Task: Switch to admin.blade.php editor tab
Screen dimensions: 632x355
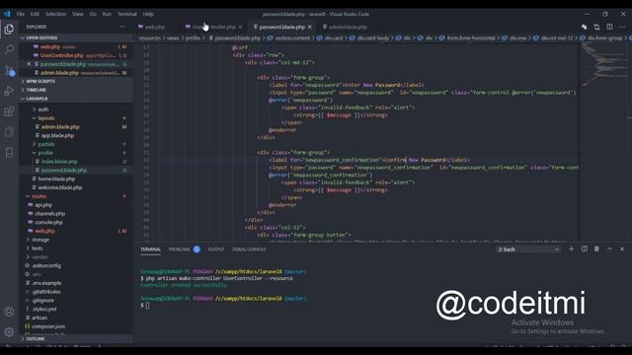Action: pyautogui.click(x=347, y=27)
